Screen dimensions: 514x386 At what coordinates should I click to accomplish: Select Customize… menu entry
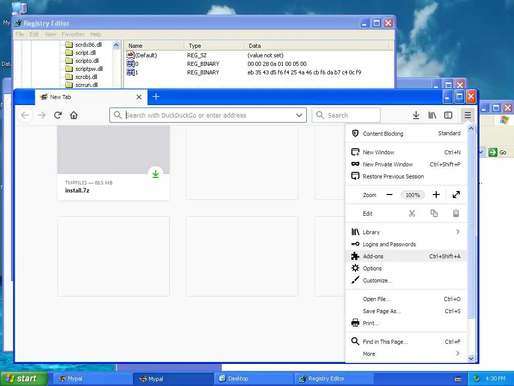pyautogui.click(x=406, y=280)
